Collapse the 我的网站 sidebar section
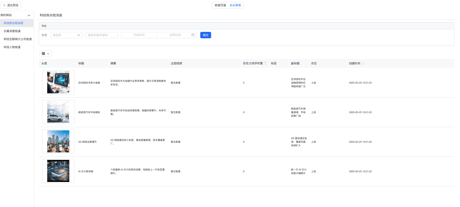 [29, 15]
